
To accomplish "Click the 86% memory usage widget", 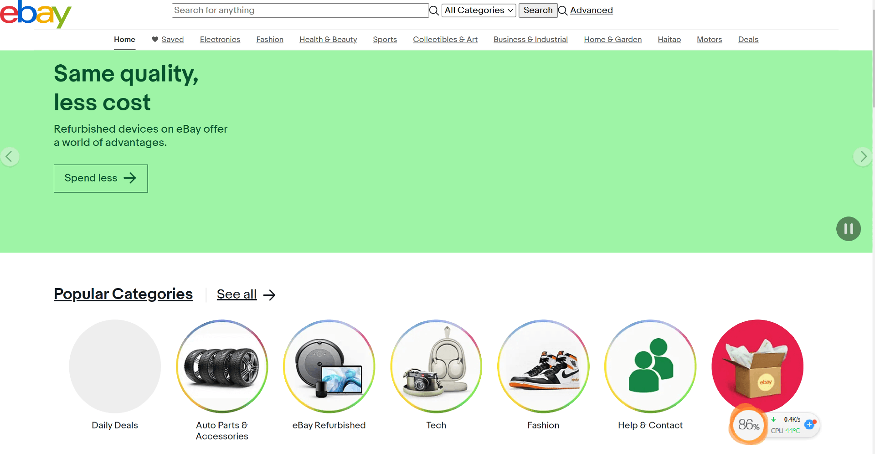I will pyautogui.click(x=748, y=425).
